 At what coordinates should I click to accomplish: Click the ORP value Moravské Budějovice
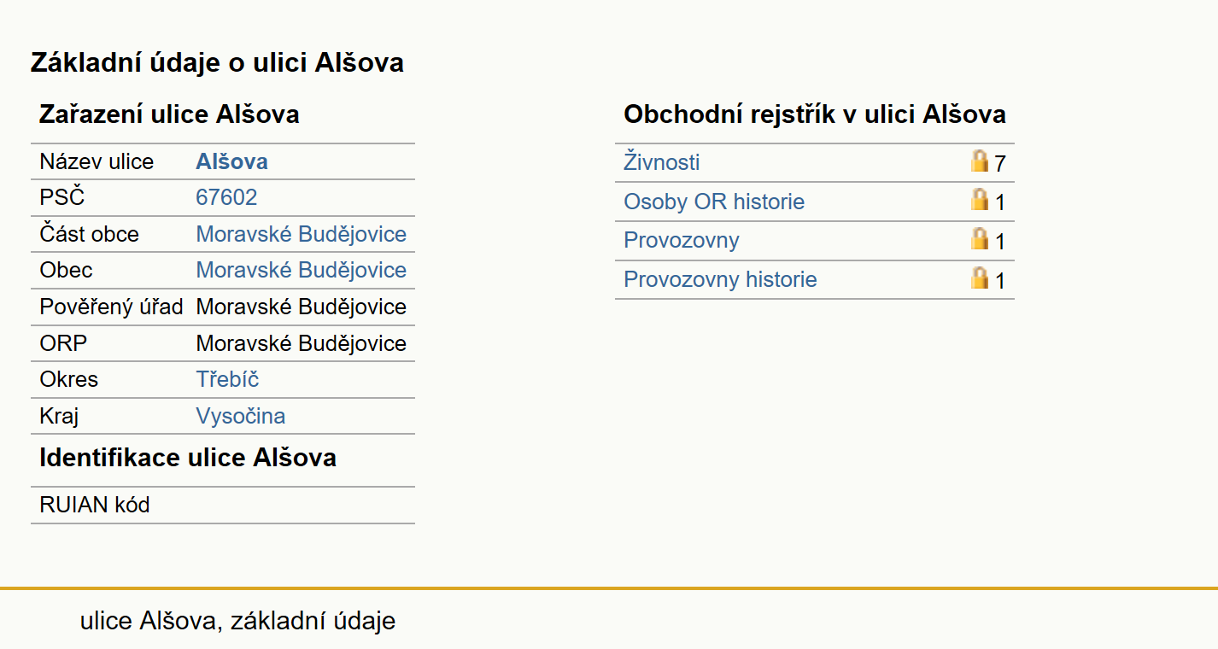(x=302, y=343)
